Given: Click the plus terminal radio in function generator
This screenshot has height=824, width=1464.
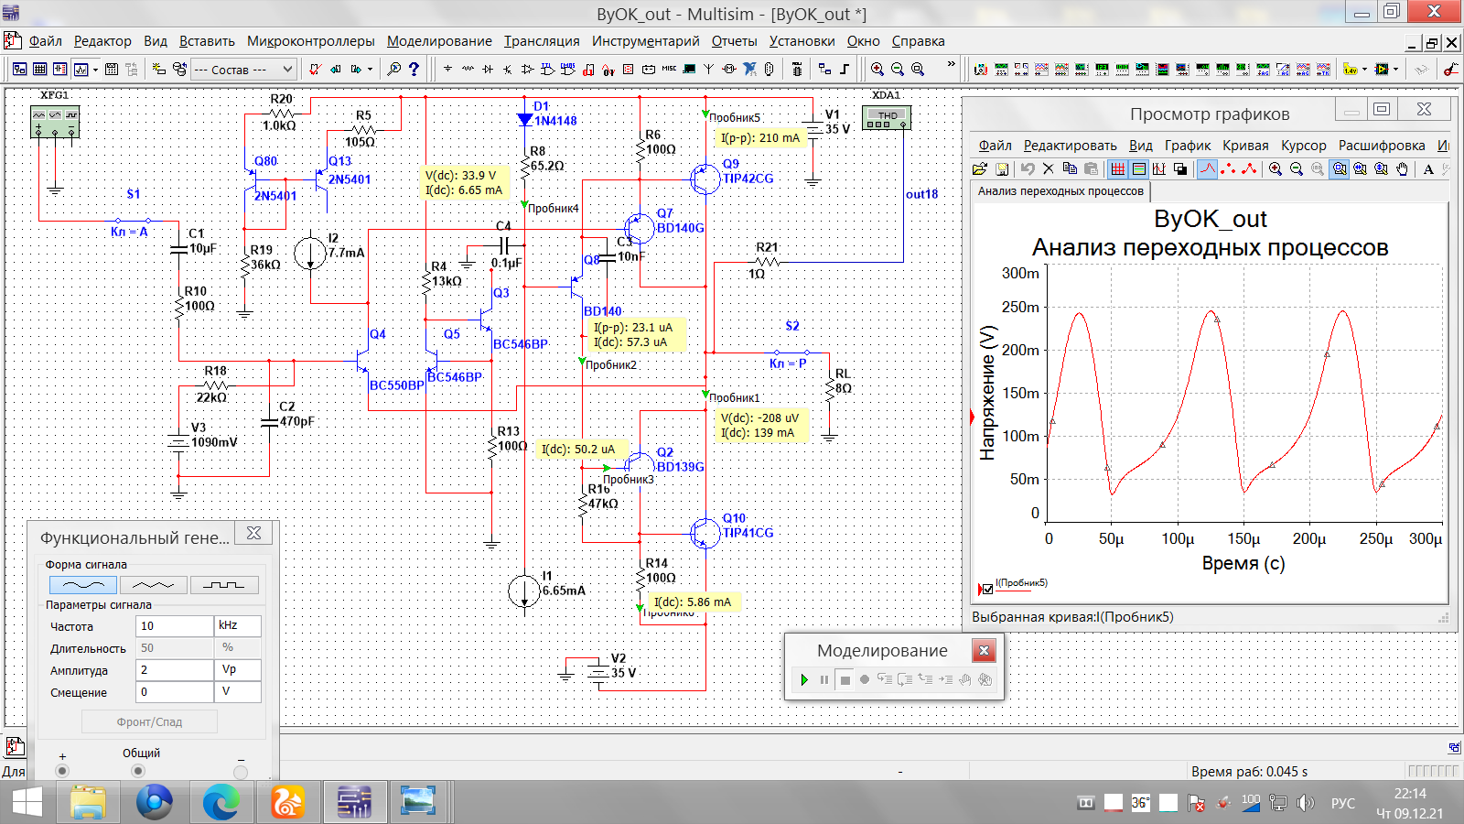Looking at the screenshot, I should [62, 771].
